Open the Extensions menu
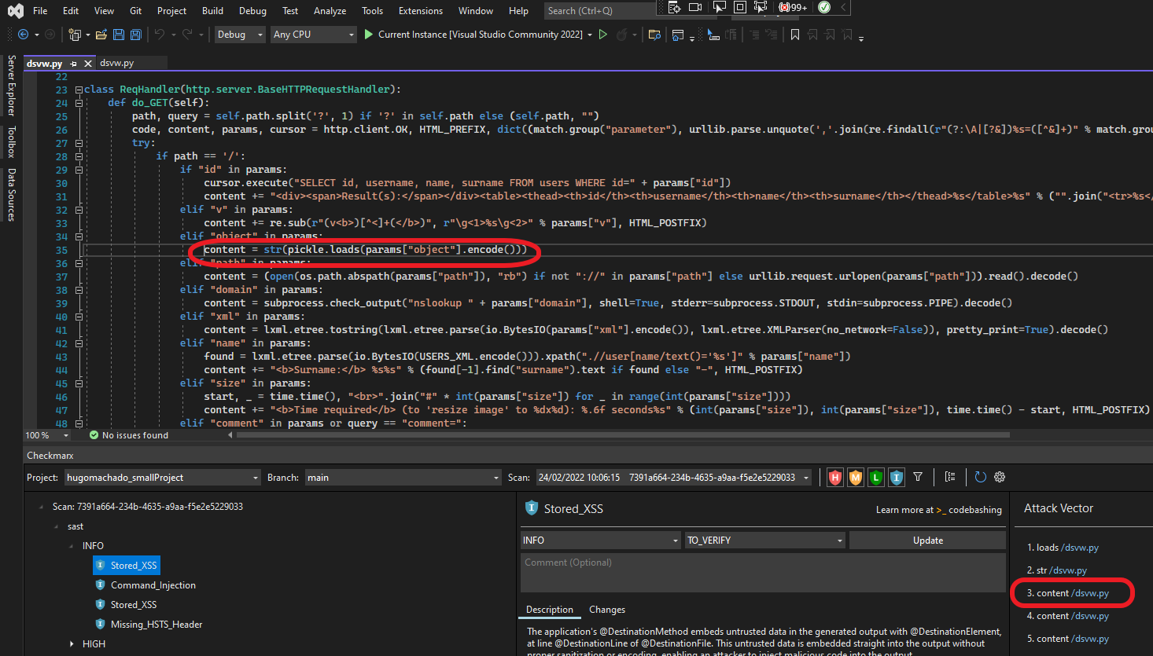Image resolution: width=1153 pixels, height=656 pixels. 421,11
